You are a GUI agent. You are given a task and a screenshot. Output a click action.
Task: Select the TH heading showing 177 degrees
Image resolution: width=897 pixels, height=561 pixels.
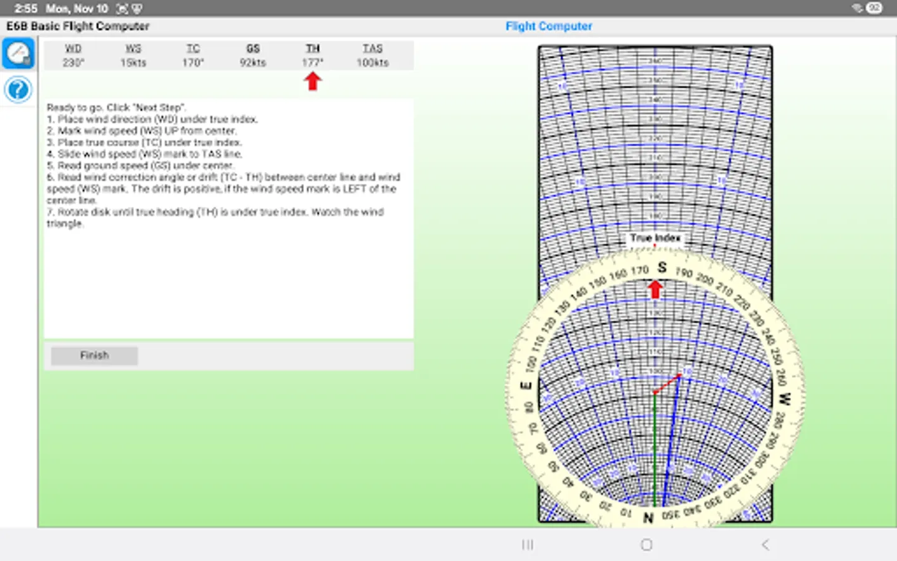313,48
